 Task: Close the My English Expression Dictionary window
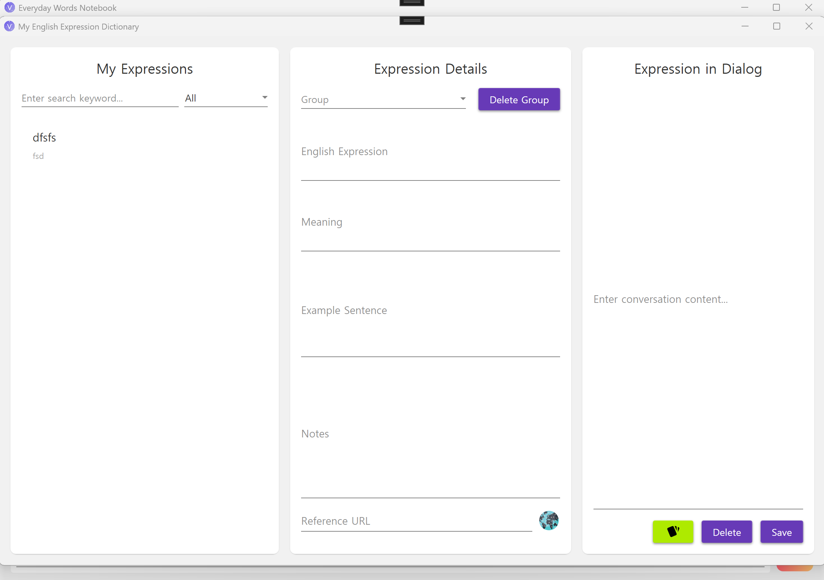[809, 26]
